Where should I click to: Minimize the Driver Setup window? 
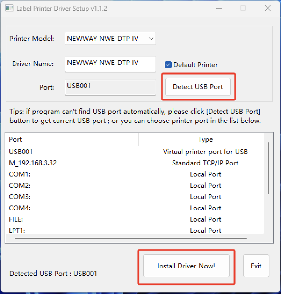point(219,8)
